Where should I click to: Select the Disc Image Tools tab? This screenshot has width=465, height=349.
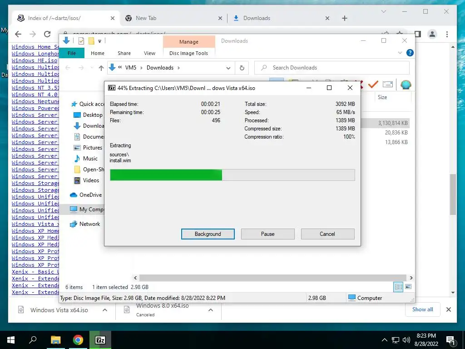click(188, 53)
